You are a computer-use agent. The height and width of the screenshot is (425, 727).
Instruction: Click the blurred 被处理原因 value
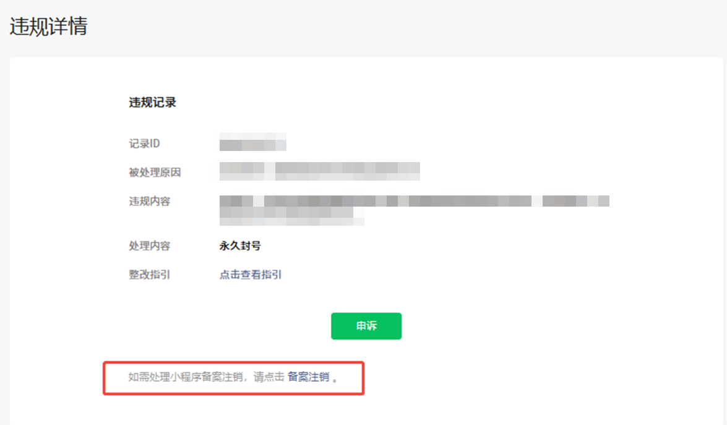click(319, 170)
